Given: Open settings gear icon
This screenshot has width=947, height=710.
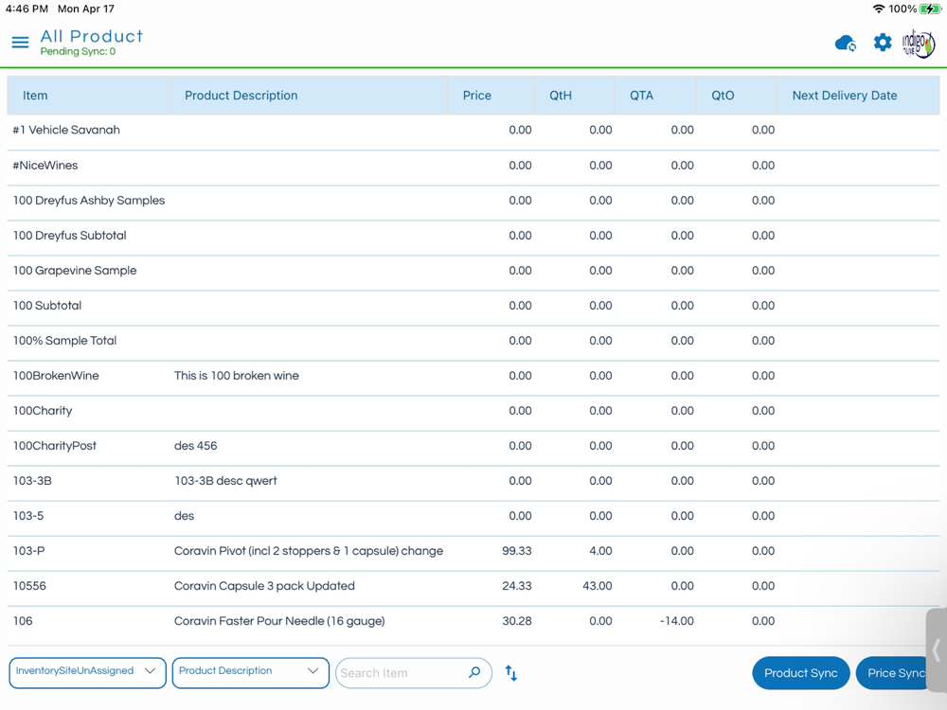Looking at the screenshot, I should coord(883,43).
